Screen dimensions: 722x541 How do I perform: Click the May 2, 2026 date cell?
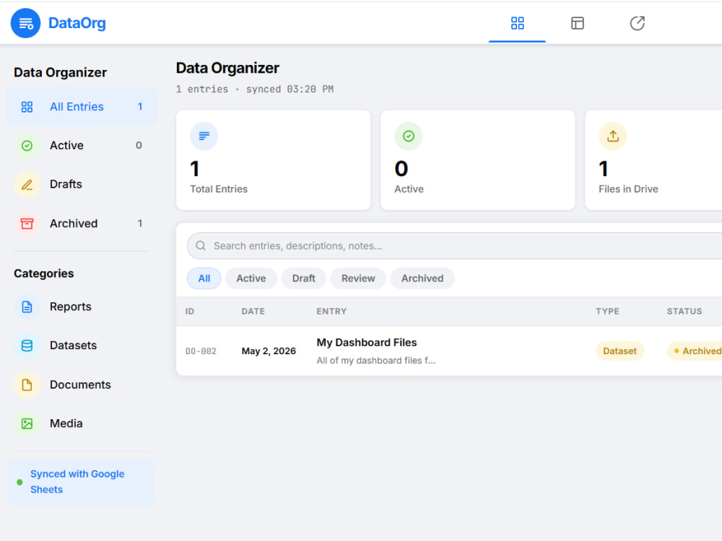pyautogui.click(x=269, y=351)
